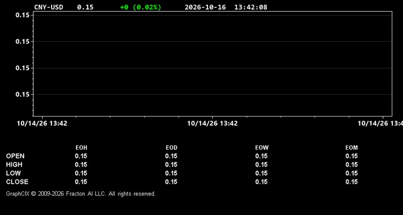403x215 pixels.
Task: Click the EOM column header
Action: click(x=351, y=148)
